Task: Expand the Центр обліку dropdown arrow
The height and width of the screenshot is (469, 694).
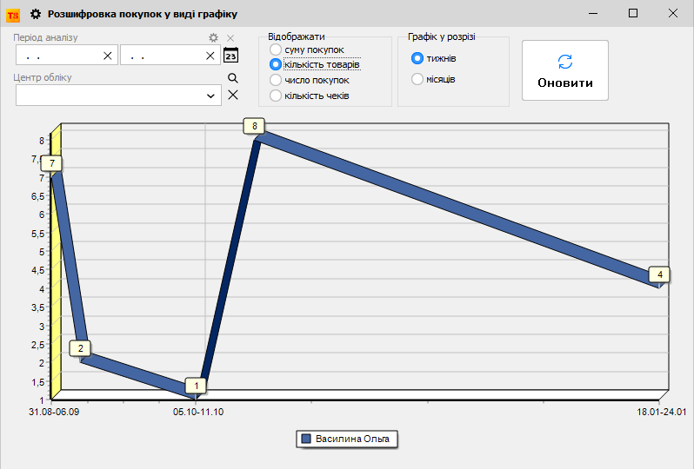Action: (211, 96)
